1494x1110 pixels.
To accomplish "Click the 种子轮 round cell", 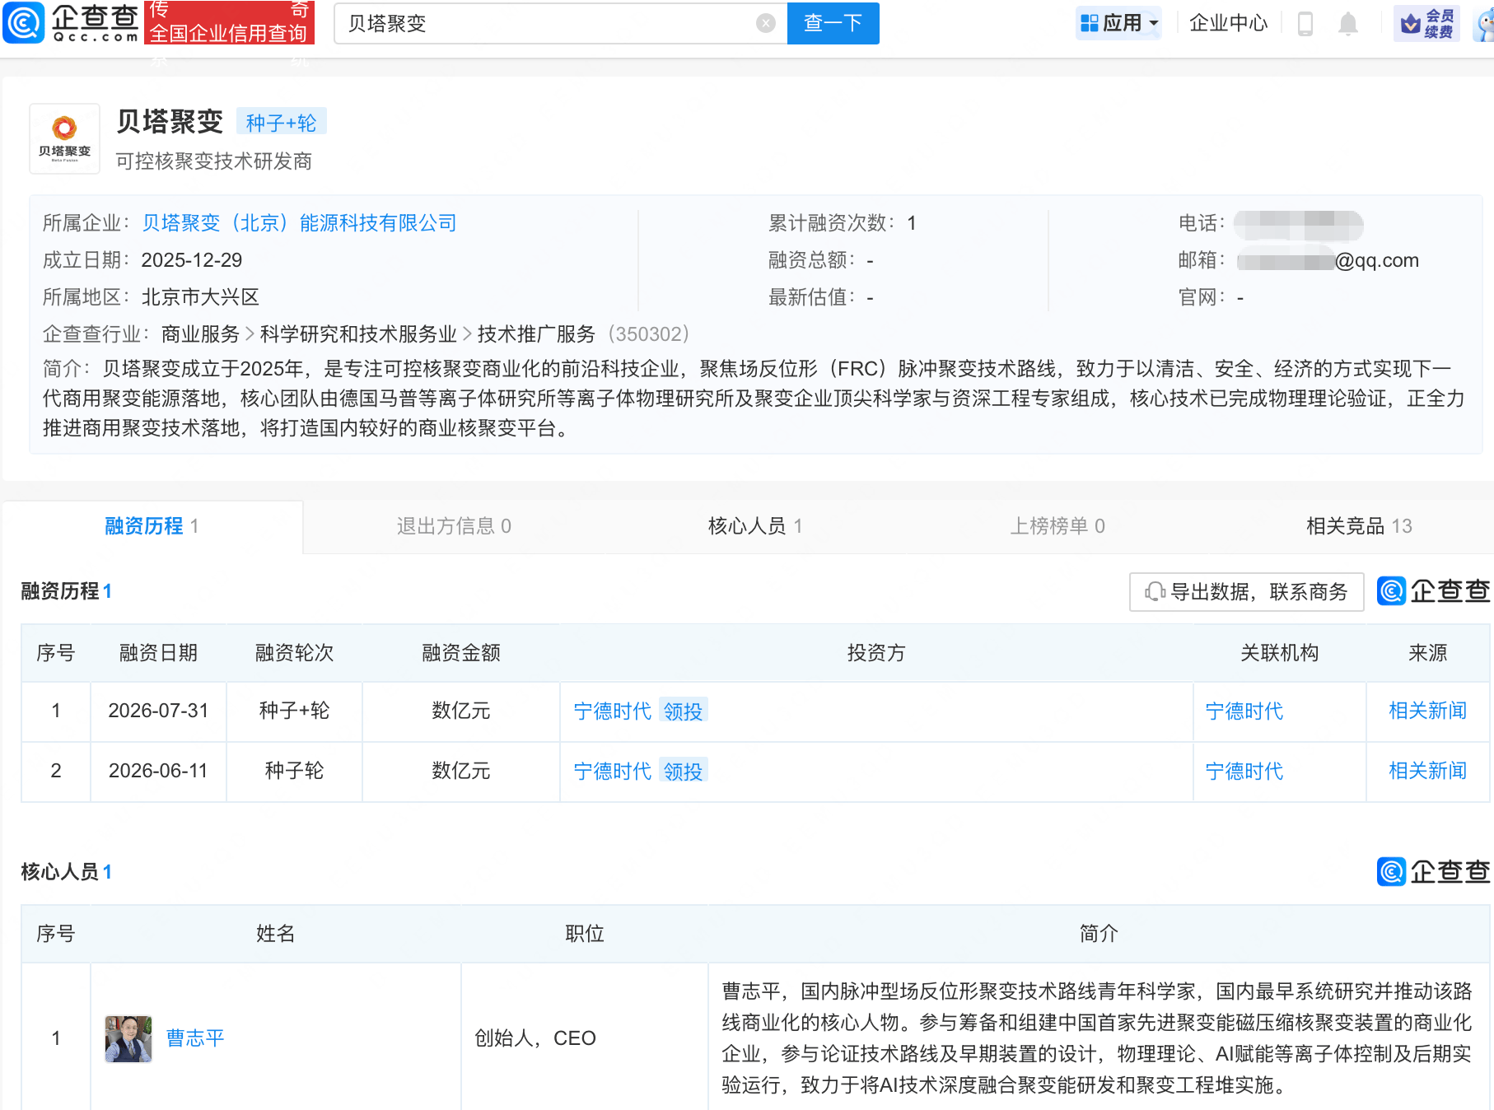I will (294, 771).
